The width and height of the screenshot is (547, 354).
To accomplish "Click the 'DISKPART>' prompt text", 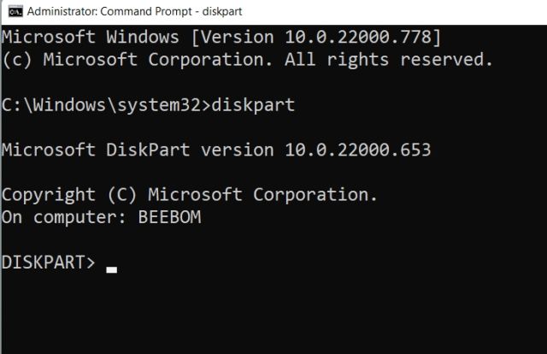I will [50, 263].
